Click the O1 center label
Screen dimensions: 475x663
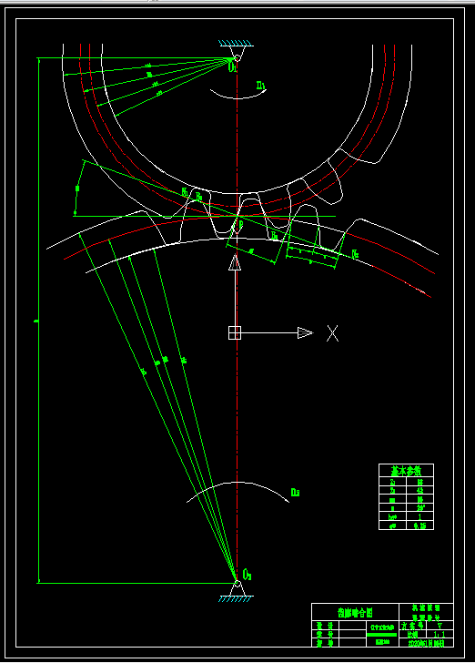(232, 66)
